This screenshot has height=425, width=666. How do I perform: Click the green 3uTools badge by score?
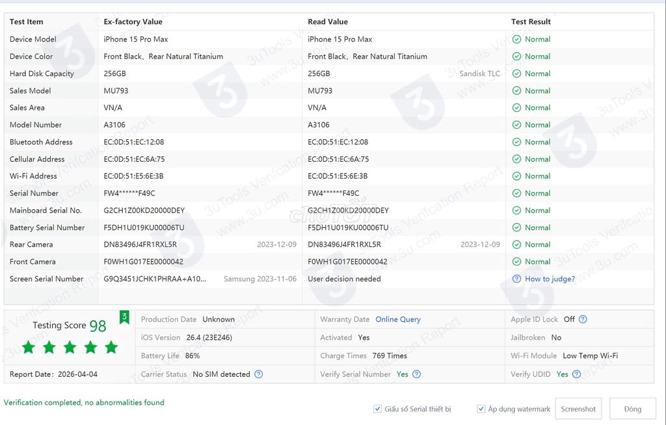[124, 317]
